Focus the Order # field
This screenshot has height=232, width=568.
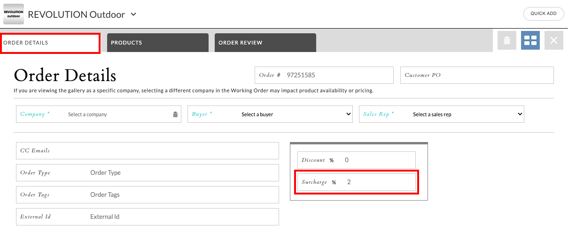(324, 75)
